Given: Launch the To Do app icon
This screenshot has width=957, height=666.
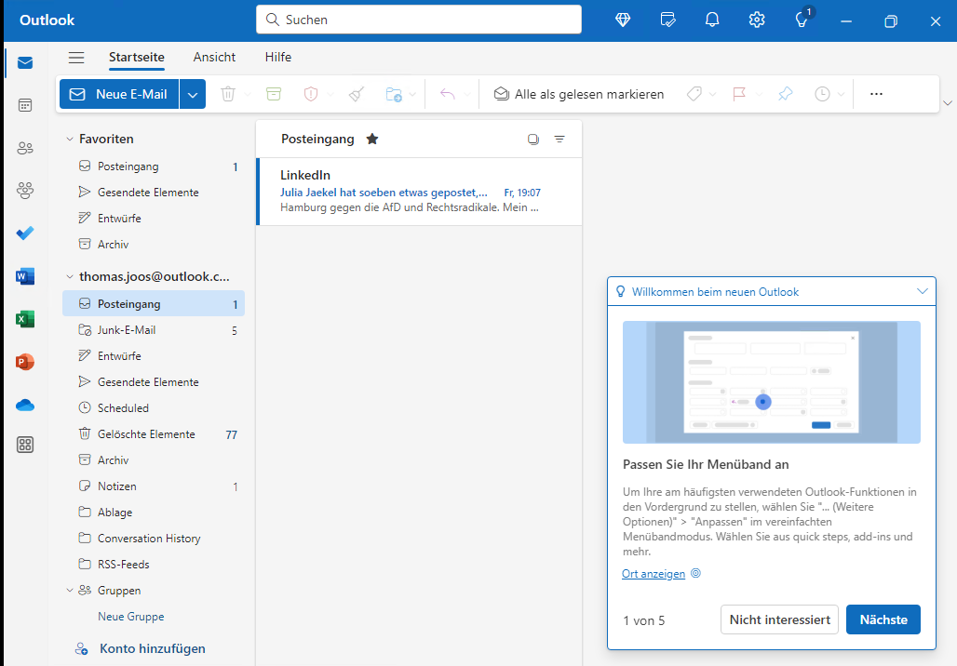Looking at the screenshot, I should tap(24, 233).
